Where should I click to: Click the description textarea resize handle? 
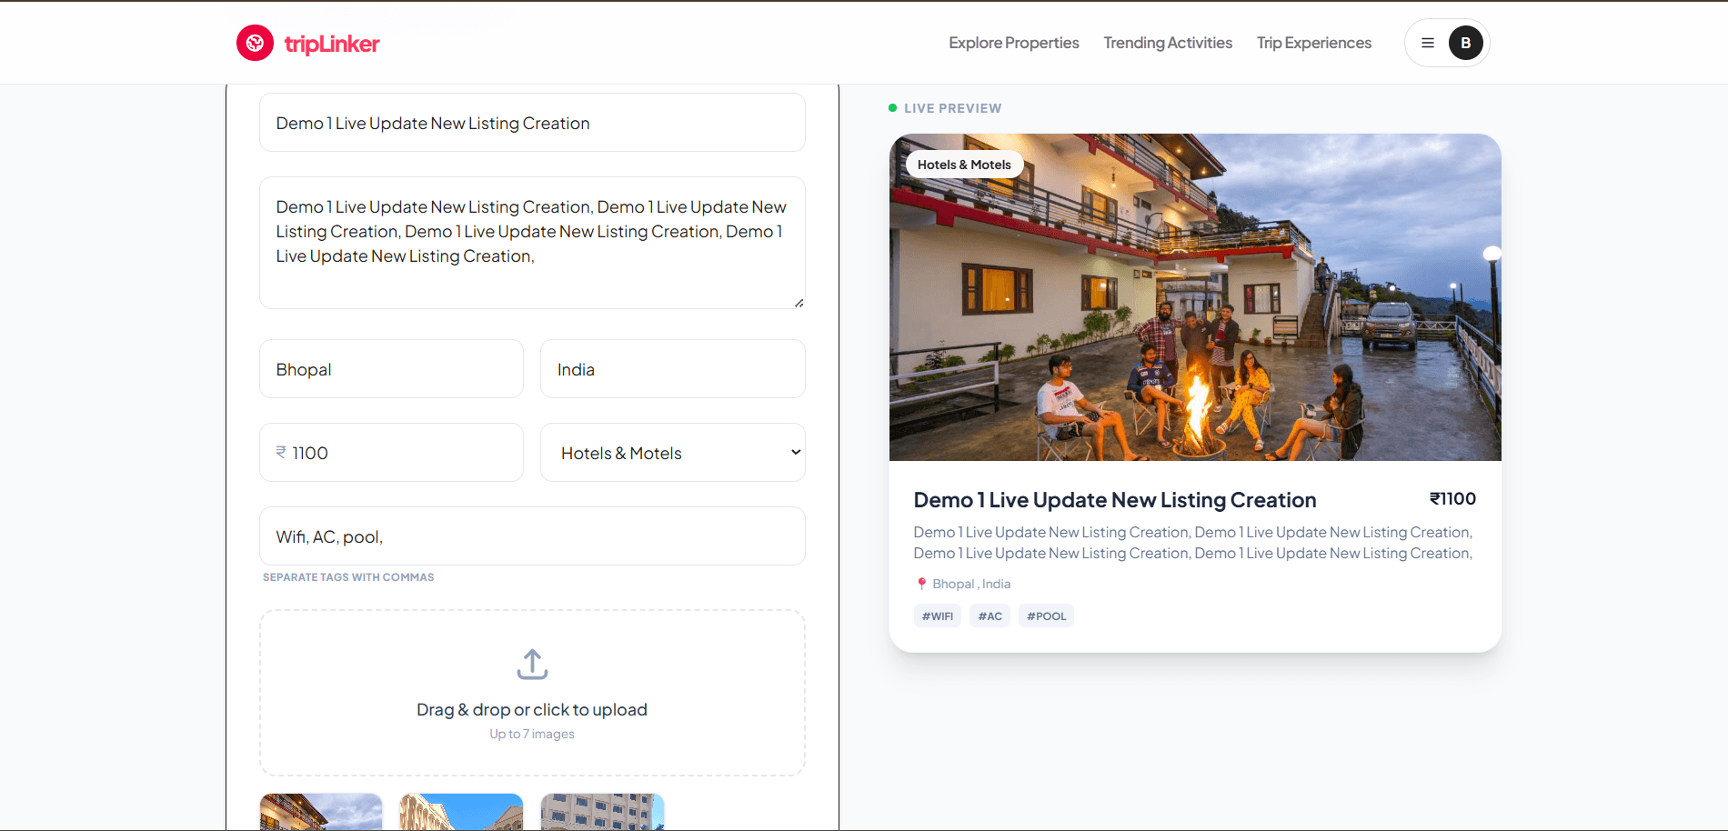(799, 303)
